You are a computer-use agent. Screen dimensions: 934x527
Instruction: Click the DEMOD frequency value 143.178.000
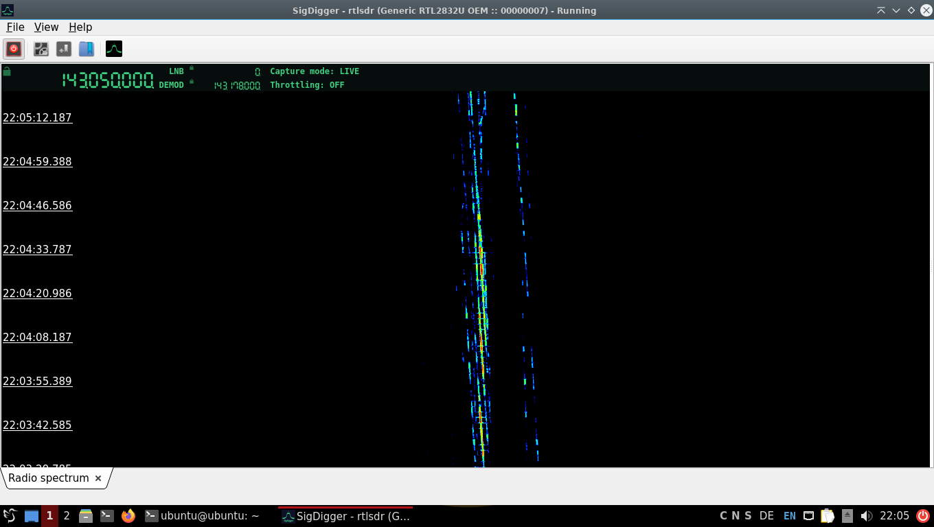[x=237, y=86]
